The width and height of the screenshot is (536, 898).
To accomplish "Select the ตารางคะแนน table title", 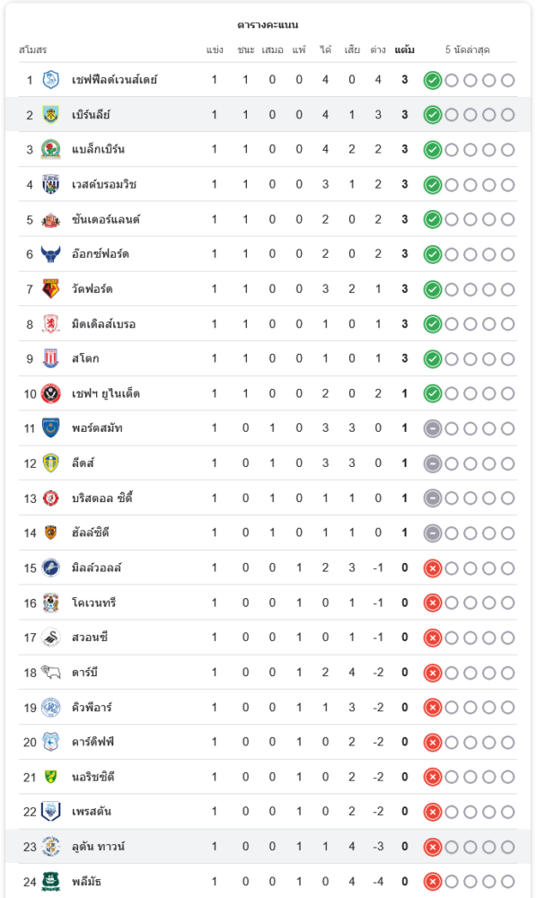I will point(268,24).
